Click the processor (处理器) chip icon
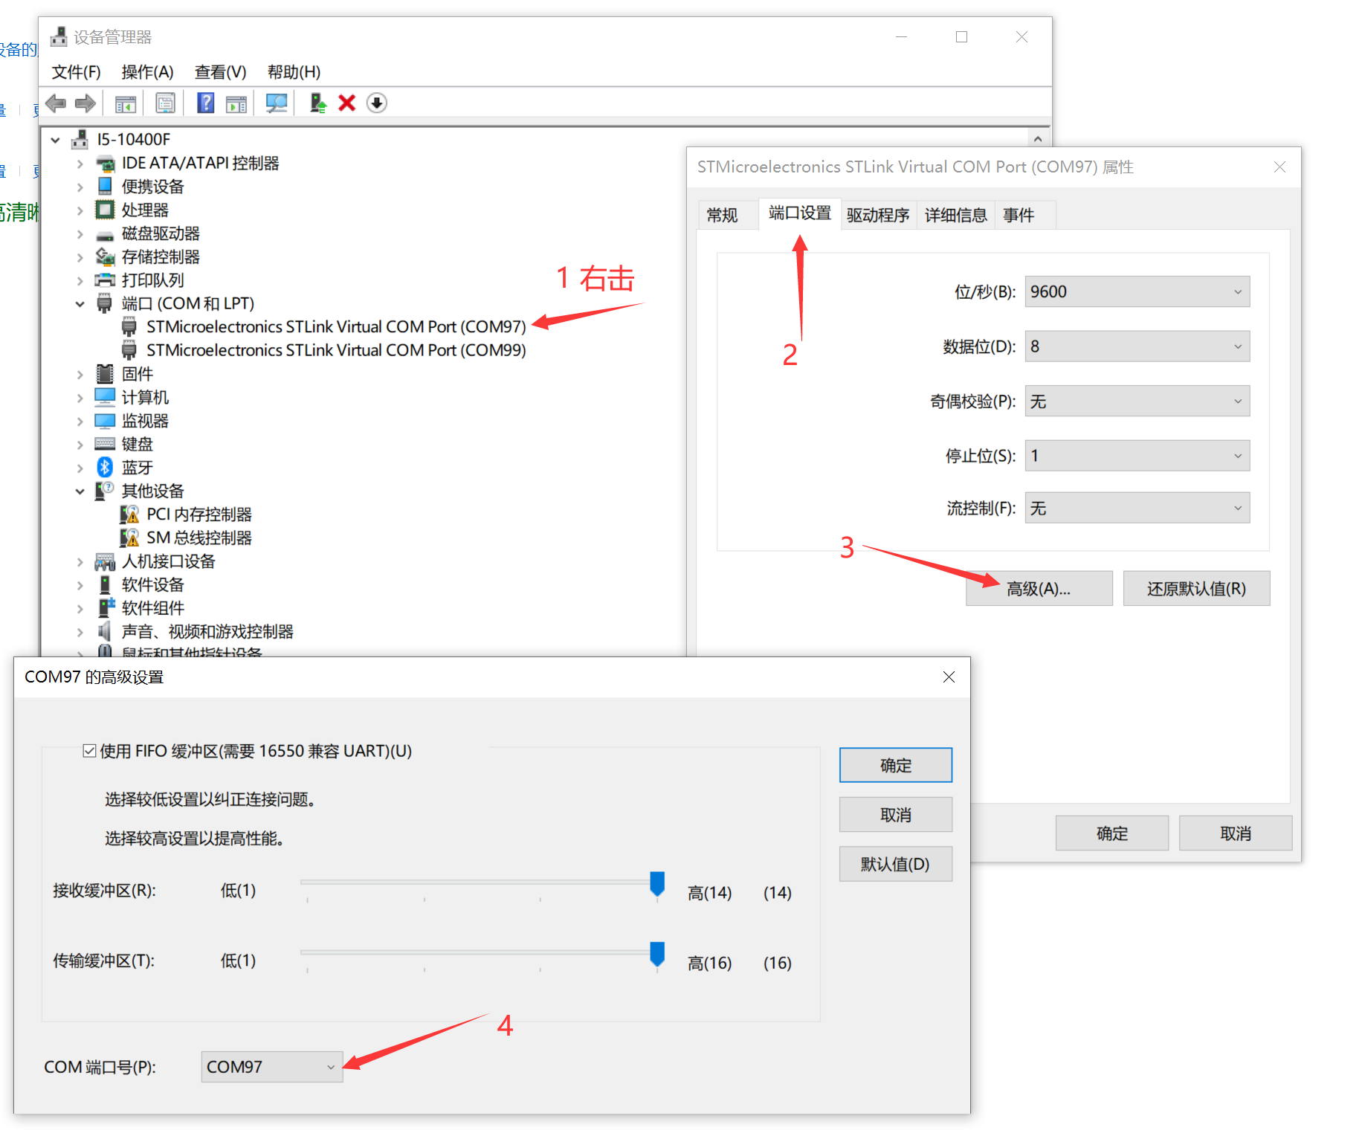The width and height of the screenshot is (1362, 1136). point(105,210)
